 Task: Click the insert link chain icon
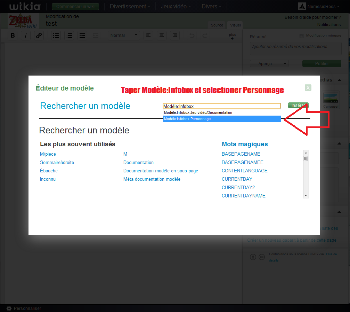point(39,36)
